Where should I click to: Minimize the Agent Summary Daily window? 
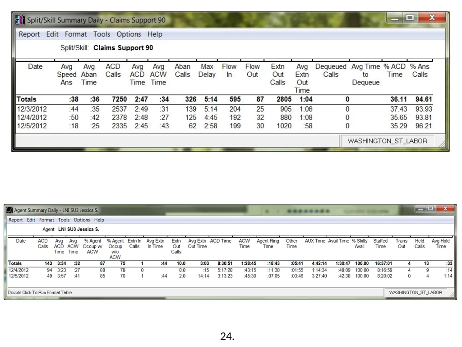coord(420,209)
